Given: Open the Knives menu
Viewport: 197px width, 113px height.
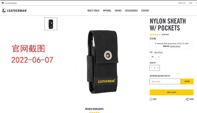Looking at the screenshot, I should [x=118, y=11].
